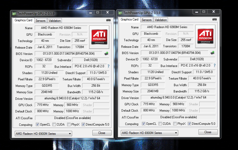Screen dimensions: 238x150
Task: Click the ATI Radeon logo in left window
Action: click(99, 37)
